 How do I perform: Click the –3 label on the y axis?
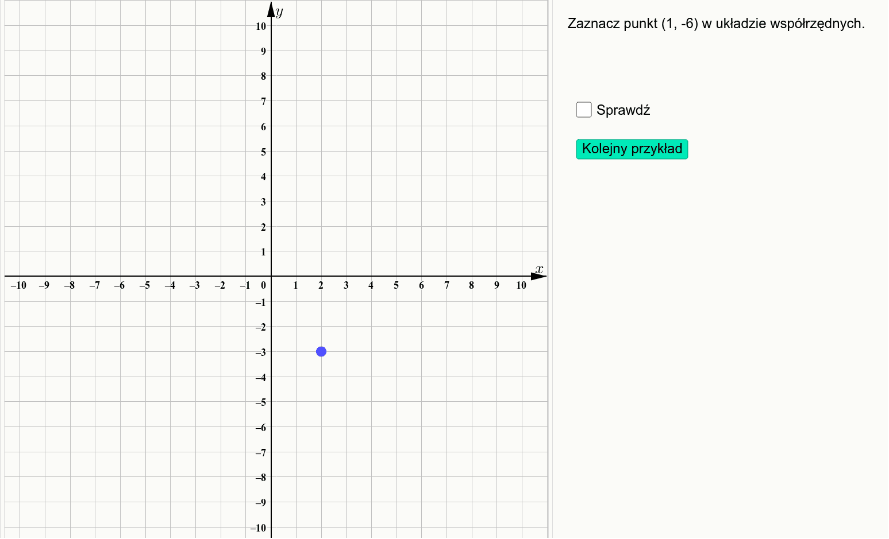tap(261, 352)
